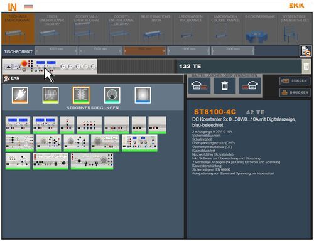Move selected module to the left

coord(199,85)
